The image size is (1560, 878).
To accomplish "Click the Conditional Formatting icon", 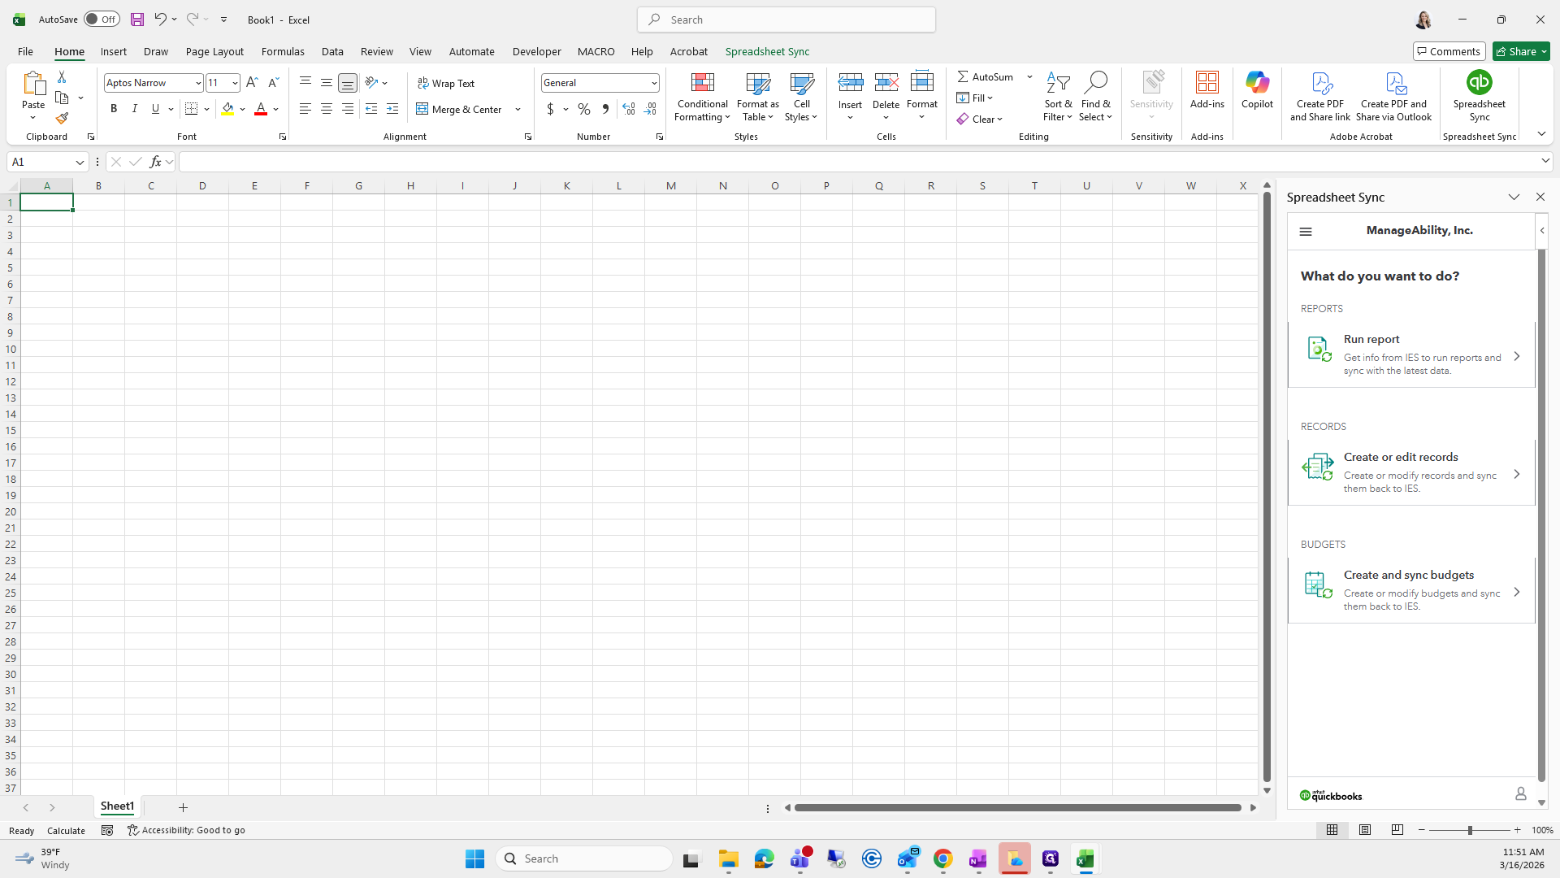I will coord(702,83).
